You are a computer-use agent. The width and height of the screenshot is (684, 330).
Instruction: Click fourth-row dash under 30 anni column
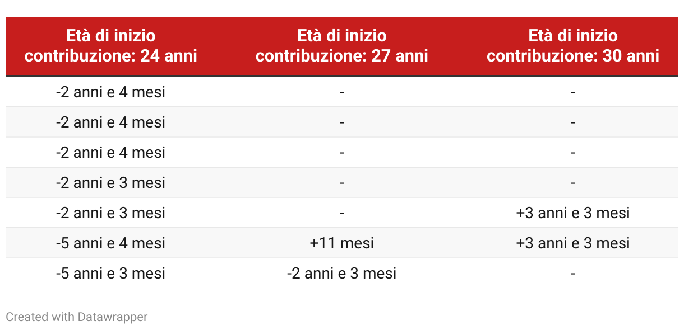click(x=573, y=183)
